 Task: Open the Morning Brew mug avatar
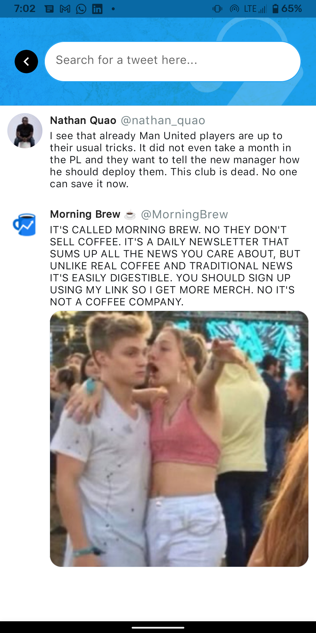tap(25, 225)
